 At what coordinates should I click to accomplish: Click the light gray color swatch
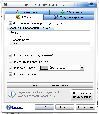click(x=44, y=68)
